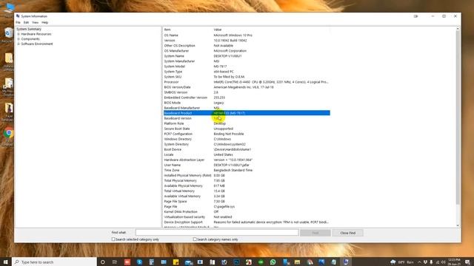Click the taskbar search box

[x=54, y=262]
